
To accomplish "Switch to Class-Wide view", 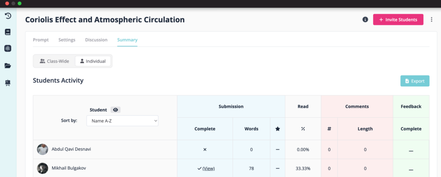I will (54, 61).
